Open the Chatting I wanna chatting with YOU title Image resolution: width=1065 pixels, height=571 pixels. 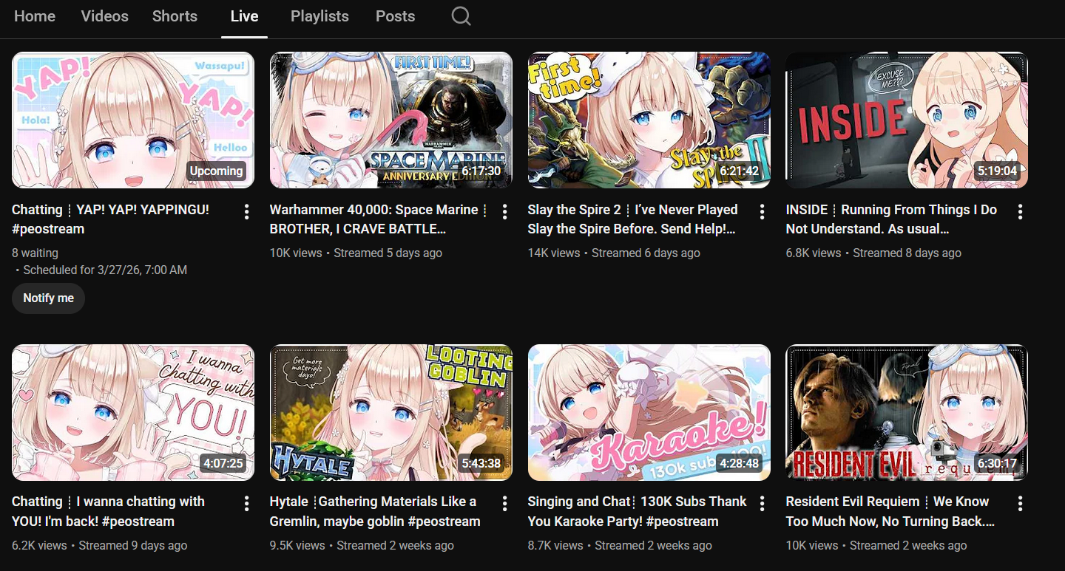click(108, 511)
